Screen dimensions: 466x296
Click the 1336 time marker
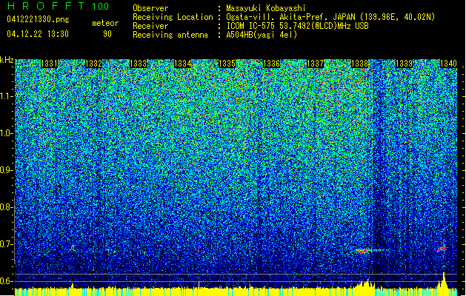(x=271, y=64)
